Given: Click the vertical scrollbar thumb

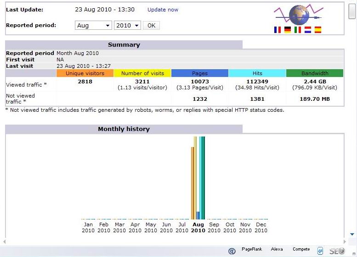Looking at the screenshot, I should [352, 11].
